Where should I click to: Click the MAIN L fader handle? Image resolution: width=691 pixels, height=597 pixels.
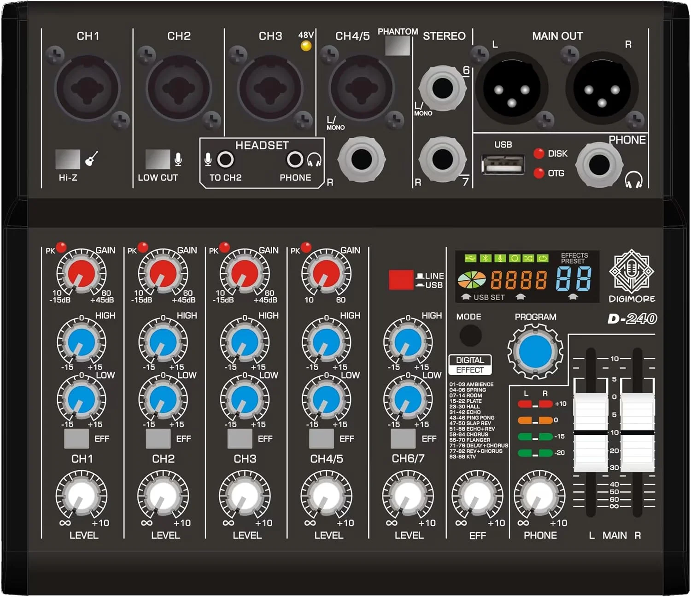pos(590,432)
